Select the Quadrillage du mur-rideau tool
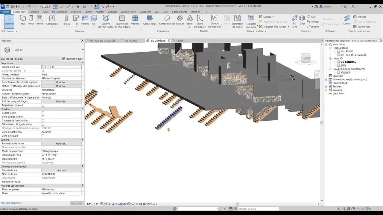383x215 pixels. pyautogui.click(x=122, y=21)
